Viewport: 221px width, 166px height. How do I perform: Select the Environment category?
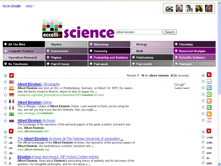[x=66, y=51]
